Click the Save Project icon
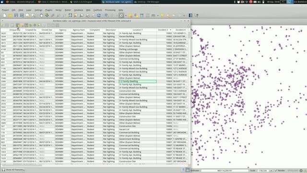The image size is (307, 173). tap(16, 15)
